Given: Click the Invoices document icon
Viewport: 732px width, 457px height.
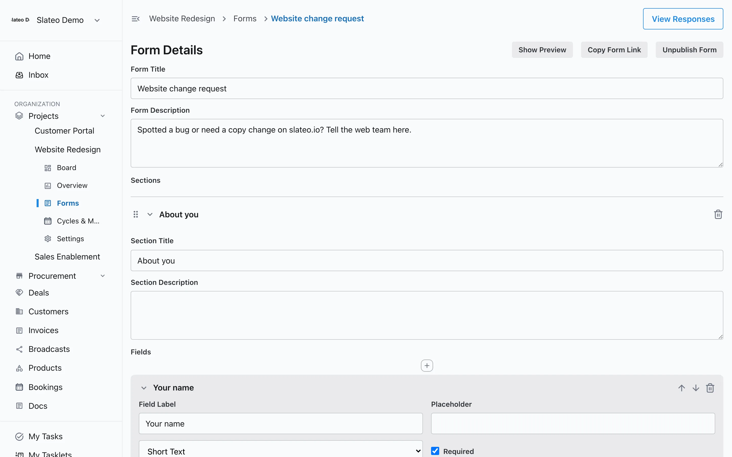Looking at the screenshot, I should (19, 330).
